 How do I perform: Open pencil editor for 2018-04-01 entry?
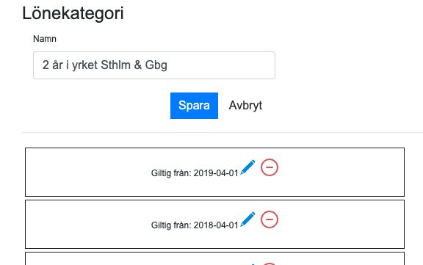click(x=247, y=219)
